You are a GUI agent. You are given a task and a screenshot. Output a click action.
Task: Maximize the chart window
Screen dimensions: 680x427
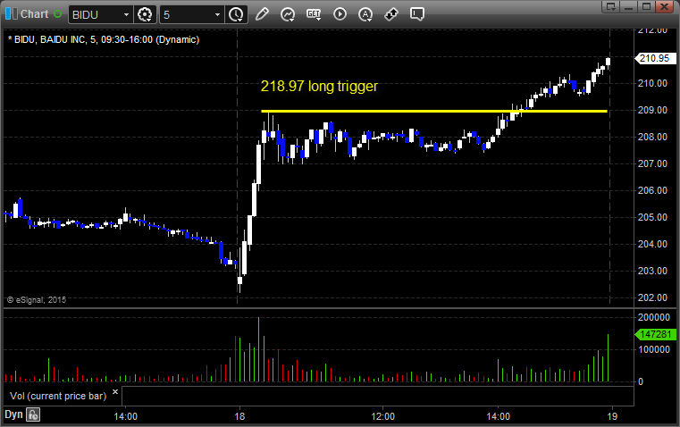[x=647, y=6]
